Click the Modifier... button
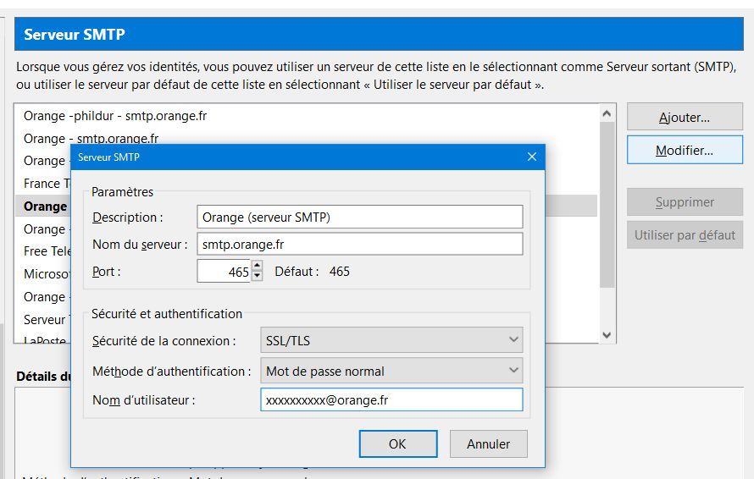This screenshot has width=754, height=479. (x=684, y=151)
